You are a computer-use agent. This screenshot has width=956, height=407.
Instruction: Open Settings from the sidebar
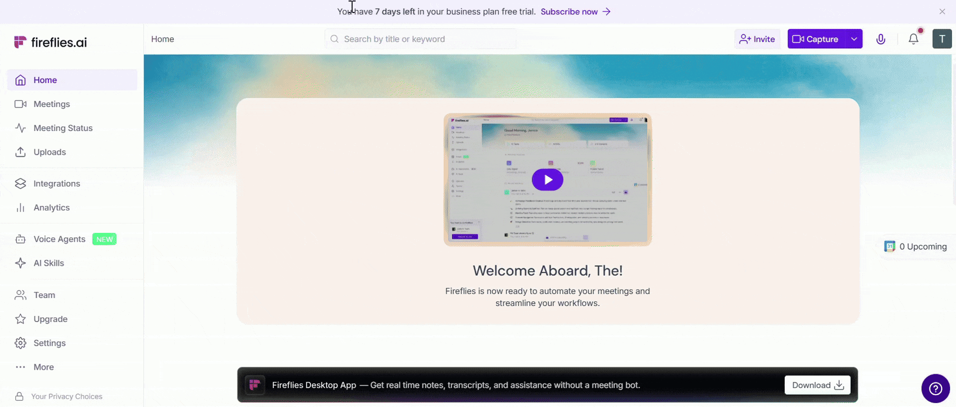72,343
